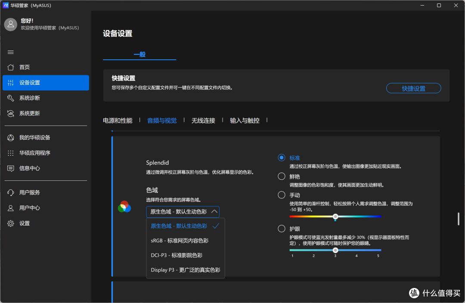
Task: Close the MyASUS window
Action: [x=456, y=5]
